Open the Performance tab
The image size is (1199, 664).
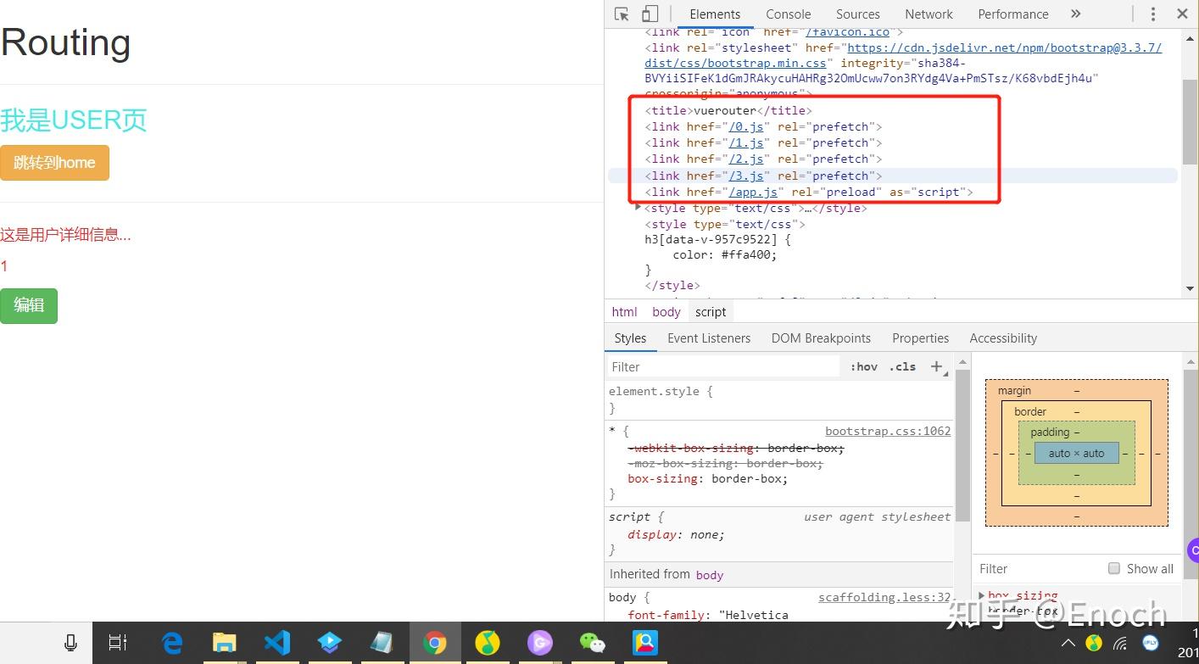click(x=1013, y=14)
